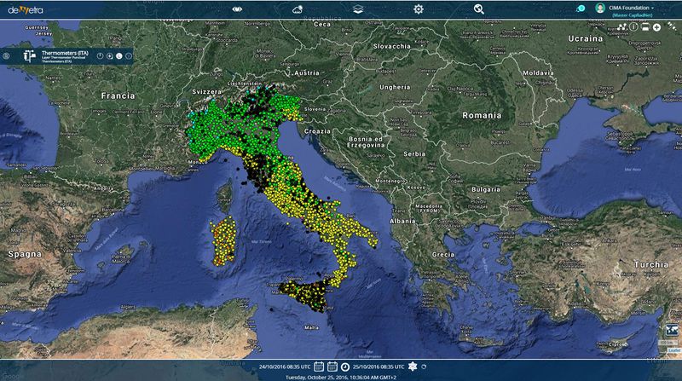This screenshot has width=682, height=381.
Task: Open the settings gear menu
Action: point(419,9)
